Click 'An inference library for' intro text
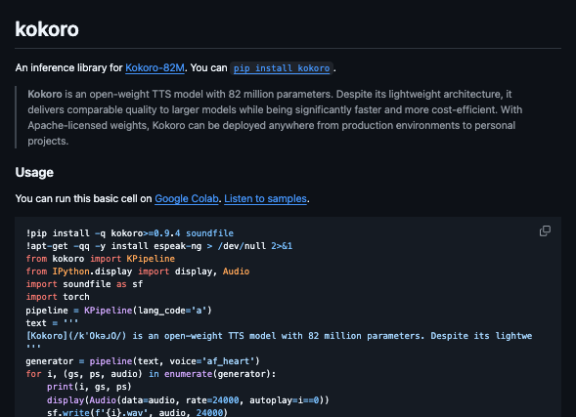Viewport: 576px width, 417px height. [x=68, y=67]
